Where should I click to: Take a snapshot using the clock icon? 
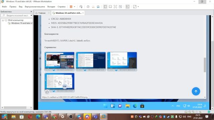point(88,7)
